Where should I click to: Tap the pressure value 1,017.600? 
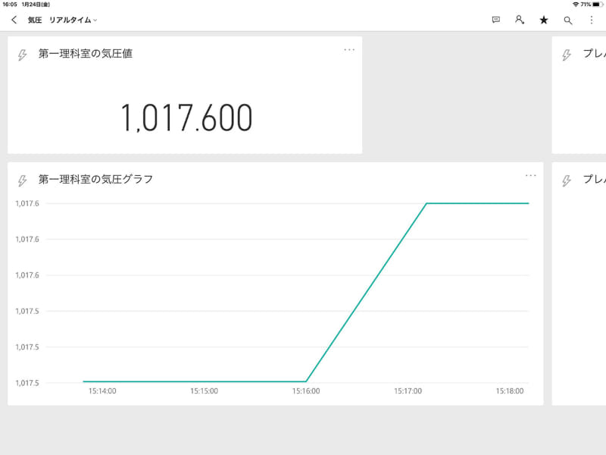tap(187, 118)
